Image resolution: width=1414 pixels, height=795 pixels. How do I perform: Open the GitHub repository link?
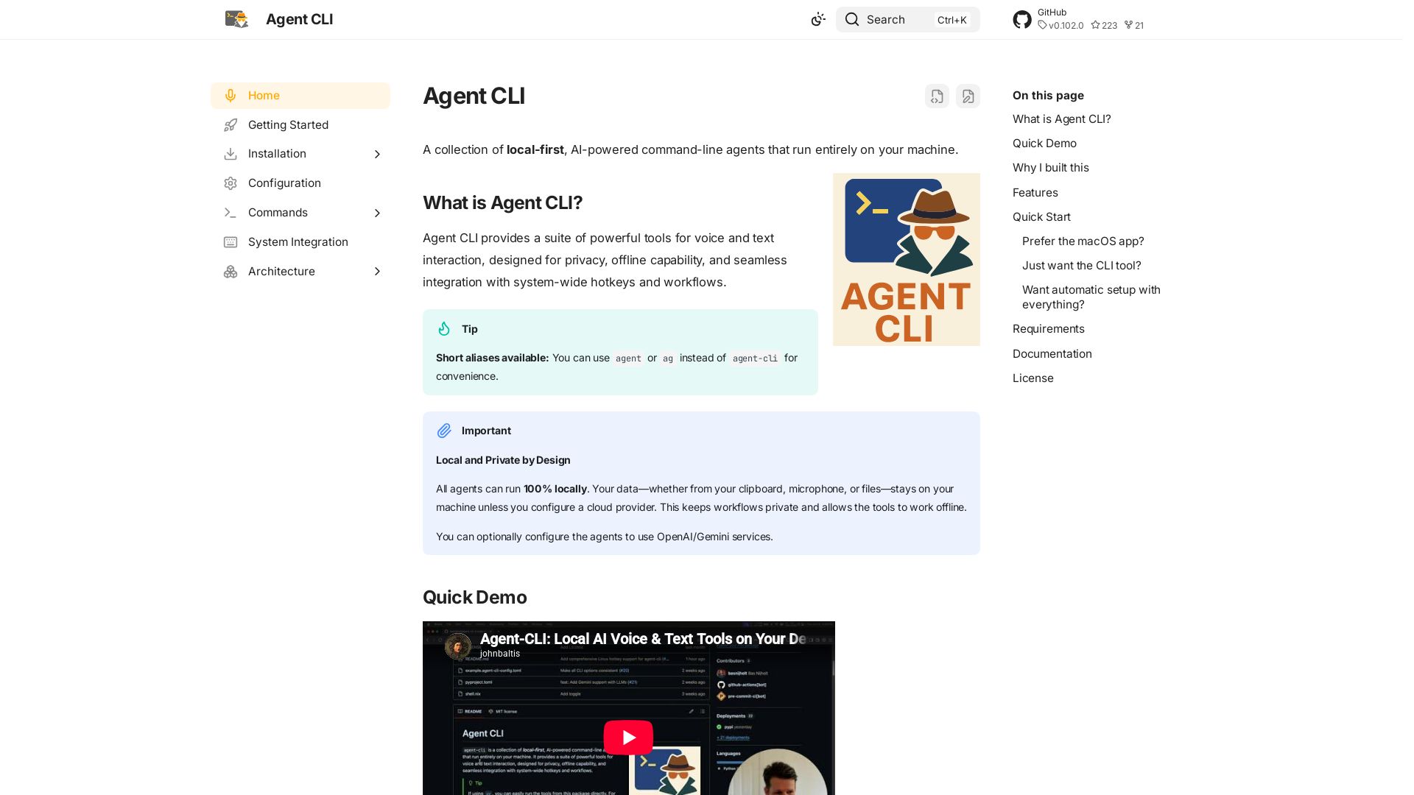1079,19
